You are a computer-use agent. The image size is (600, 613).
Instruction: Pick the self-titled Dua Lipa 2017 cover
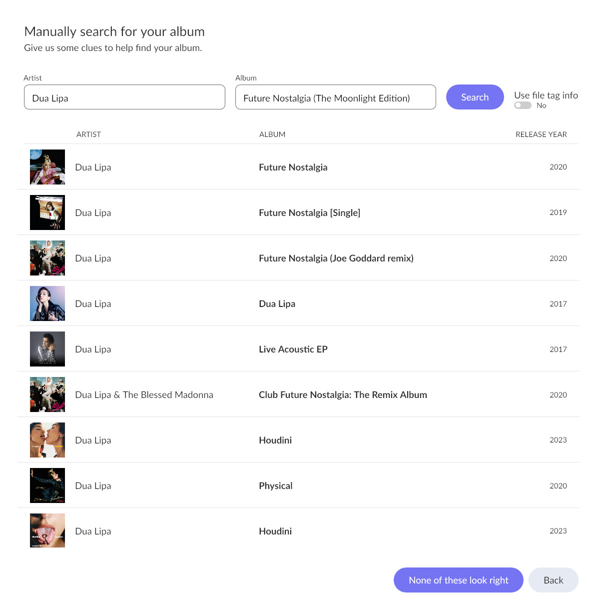pos(47,303)
